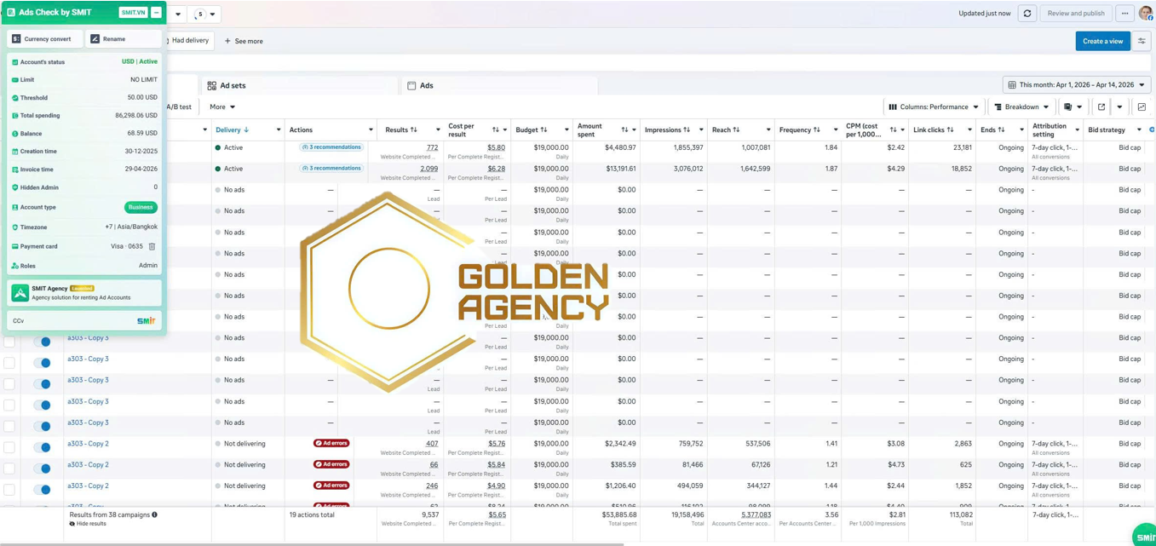Click the A/B test option
The image size is (1156, 546).
(178, 107)
